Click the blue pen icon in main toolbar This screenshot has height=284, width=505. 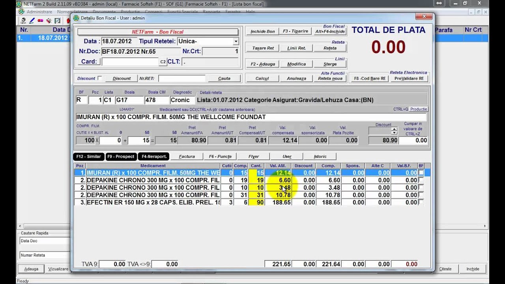point(32,21)
